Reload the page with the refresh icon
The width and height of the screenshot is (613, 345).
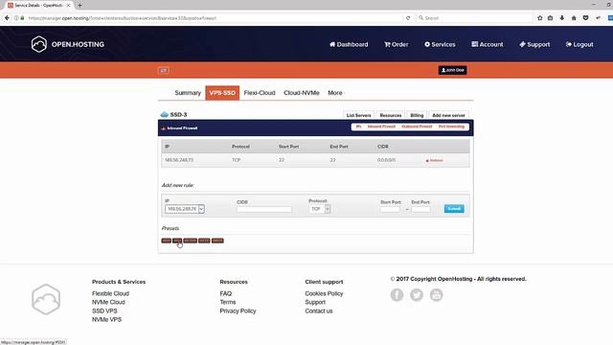[408, 18]
